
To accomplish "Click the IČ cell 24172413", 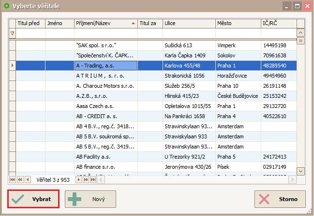I will (x=279, y=157).
